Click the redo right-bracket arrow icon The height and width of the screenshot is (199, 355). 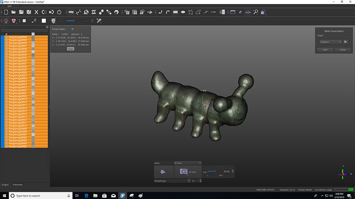tap(51, 12)
